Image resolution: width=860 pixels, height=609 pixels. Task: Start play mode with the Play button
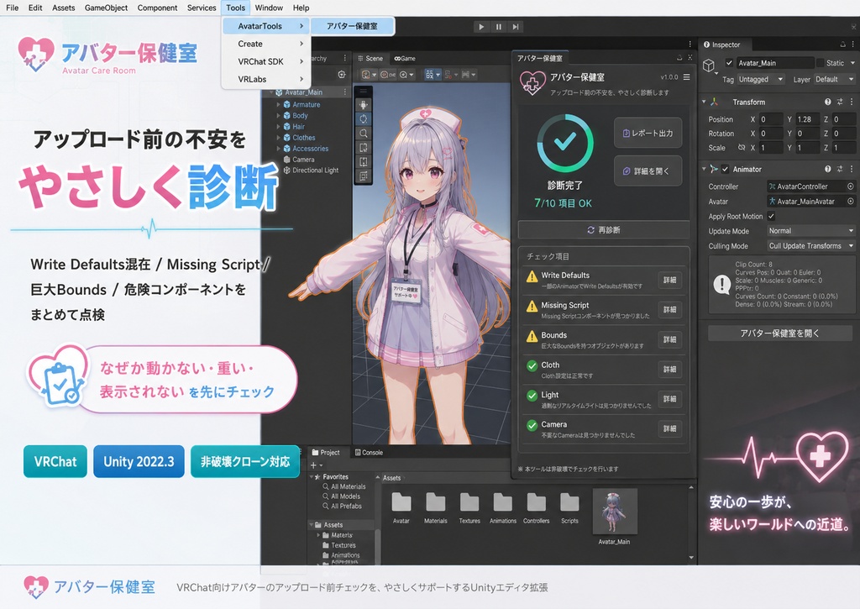pyautogui.click(x=481, y=26)
